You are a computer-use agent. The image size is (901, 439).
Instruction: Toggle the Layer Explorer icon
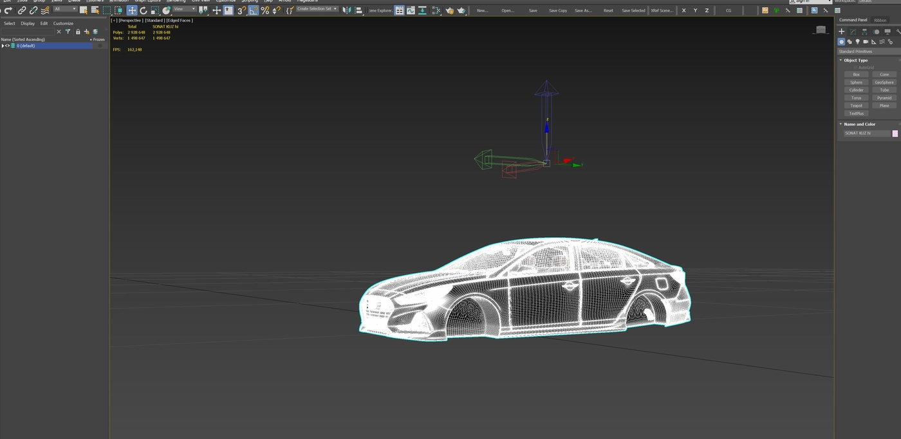click(400, 10)
